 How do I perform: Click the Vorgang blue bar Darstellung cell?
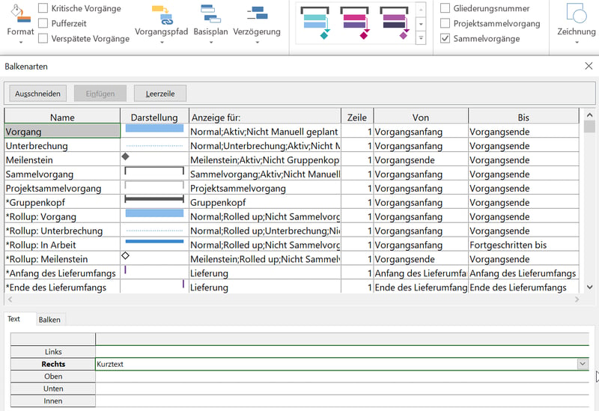[x=154, y=132]
